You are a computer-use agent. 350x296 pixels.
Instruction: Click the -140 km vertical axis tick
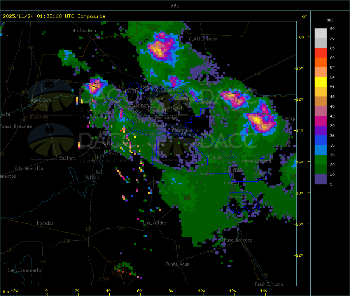(x=300, y=130)
